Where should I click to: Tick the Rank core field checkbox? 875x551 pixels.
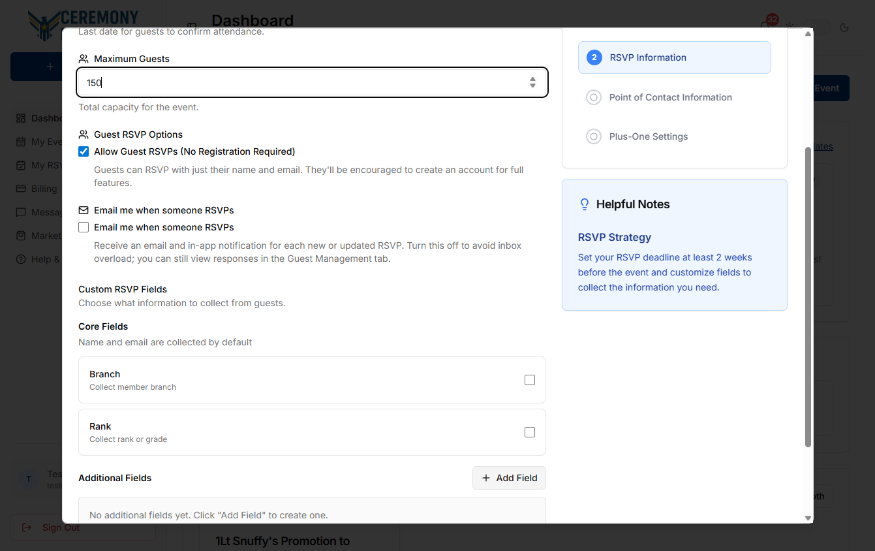530,432
